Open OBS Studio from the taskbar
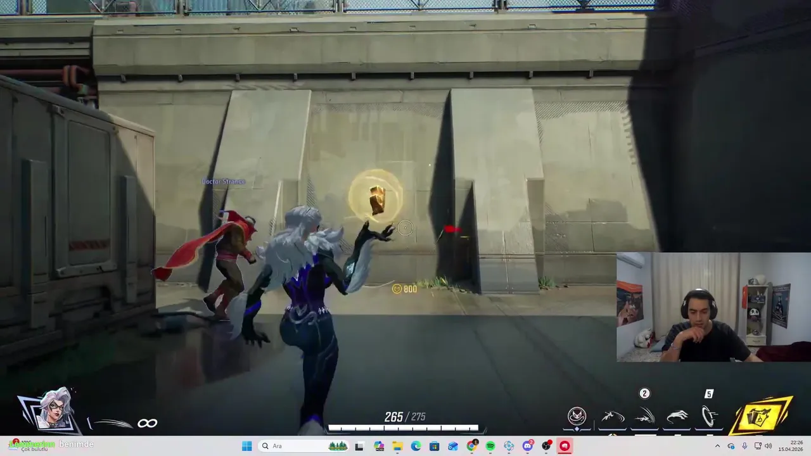The height and width of the screenshot is (456, 811). (546, 446)
